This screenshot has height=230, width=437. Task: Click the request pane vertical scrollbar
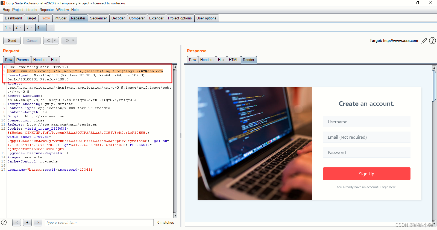(x=175, y=141)
